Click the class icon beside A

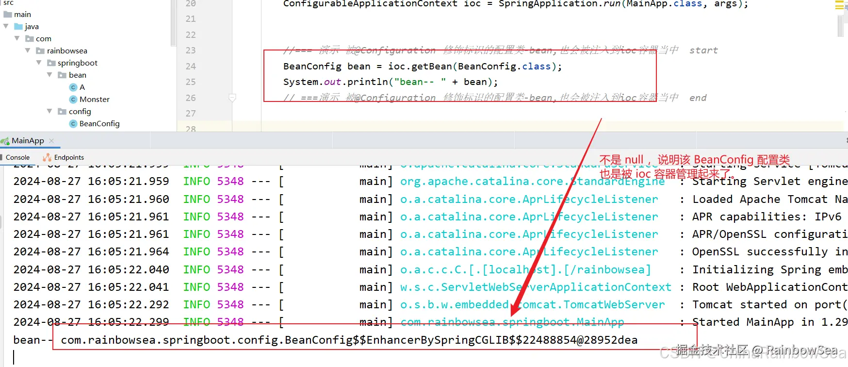click(x=73, y=87)
